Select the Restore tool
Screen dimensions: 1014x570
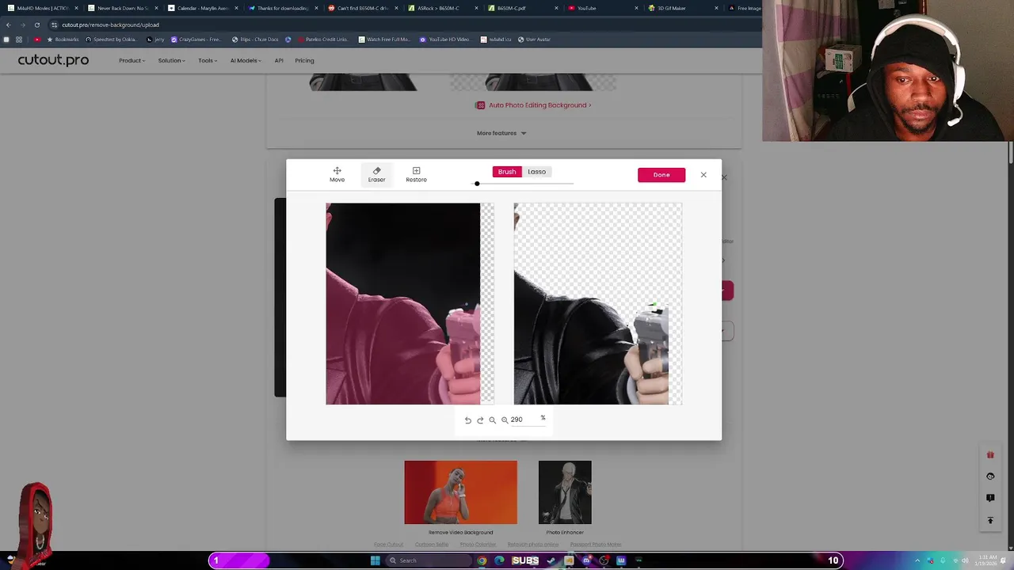(416, 174)
